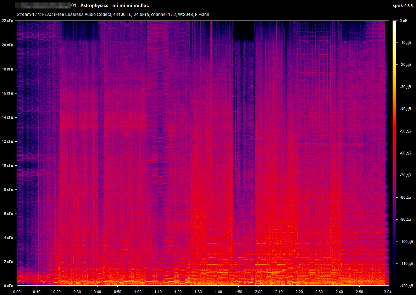Click the '-40 дБ' level scale label
This screenshot has height=295, width=416.
(x=405, y=109)
